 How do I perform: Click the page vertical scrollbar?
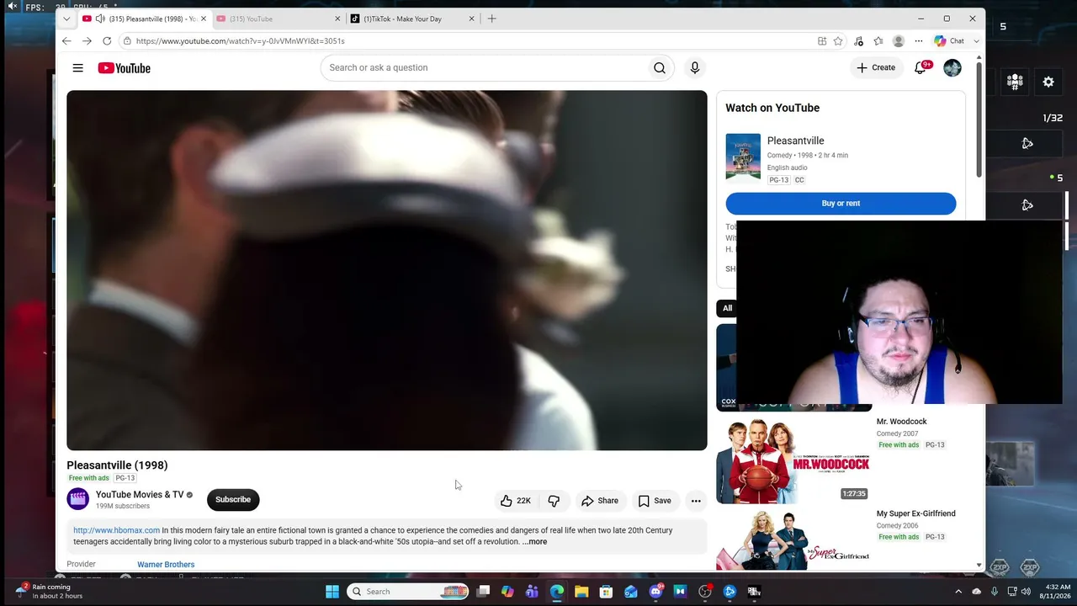(x=979, y=118)
